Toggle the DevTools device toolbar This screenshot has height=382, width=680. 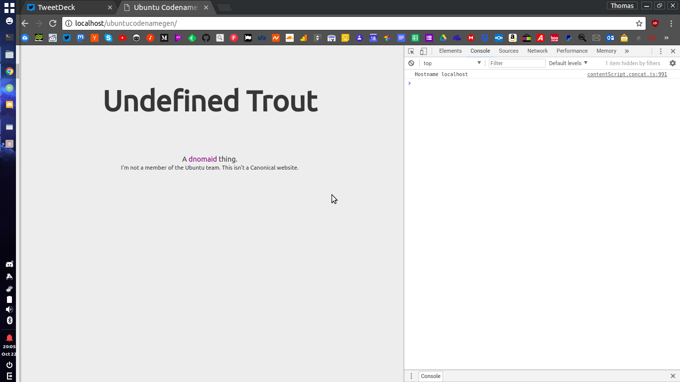[x=423, y=51]
